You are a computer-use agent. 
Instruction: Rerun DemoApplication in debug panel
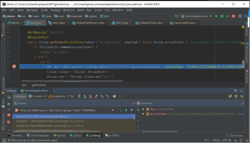[9, 97]
